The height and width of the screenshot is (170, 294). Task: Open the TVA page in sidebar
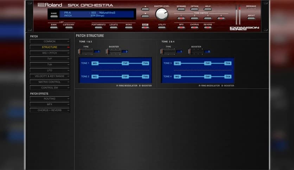[50, 65]
